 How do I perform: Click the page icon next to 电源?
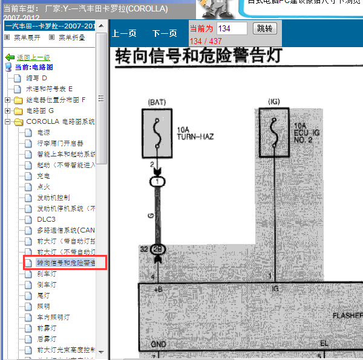pos(28,133)
